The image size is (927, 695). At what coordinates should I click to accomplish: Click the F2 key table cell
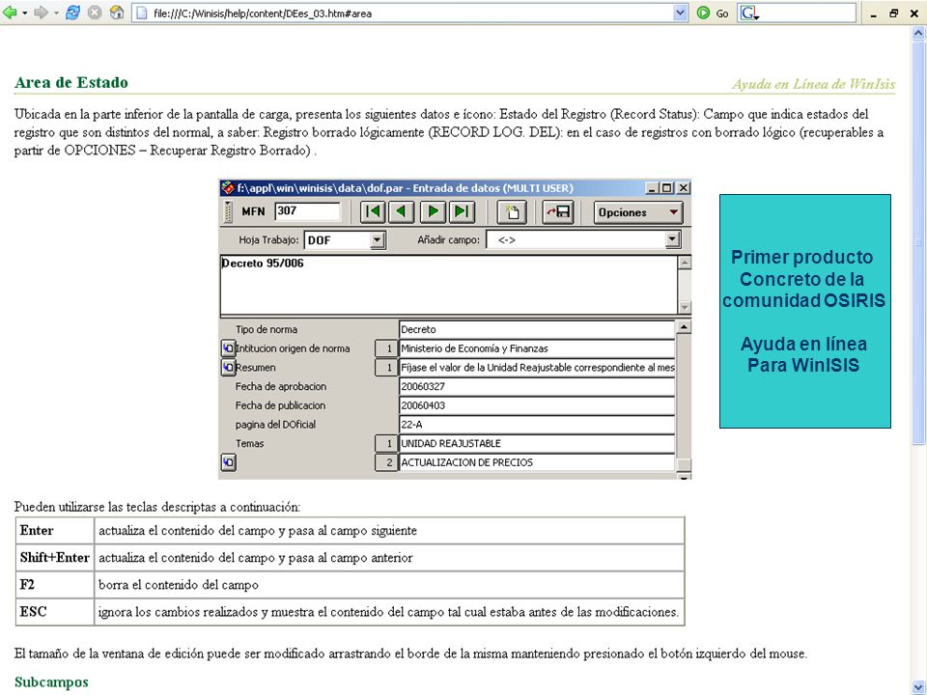coord(54,585)
